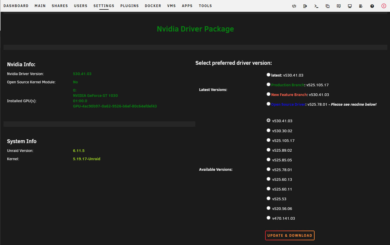The width and height of the screenshot is (390, 245).
Task: Click the feedback speech bubble icon
Action: 339,6
